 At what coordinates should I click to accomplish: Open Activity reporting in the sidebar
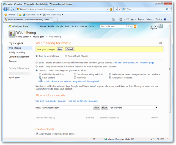(x=17, y=52)
